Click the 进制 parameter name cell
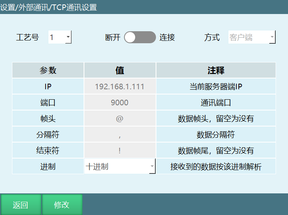The image size is (288, 215). coord(48,167)
